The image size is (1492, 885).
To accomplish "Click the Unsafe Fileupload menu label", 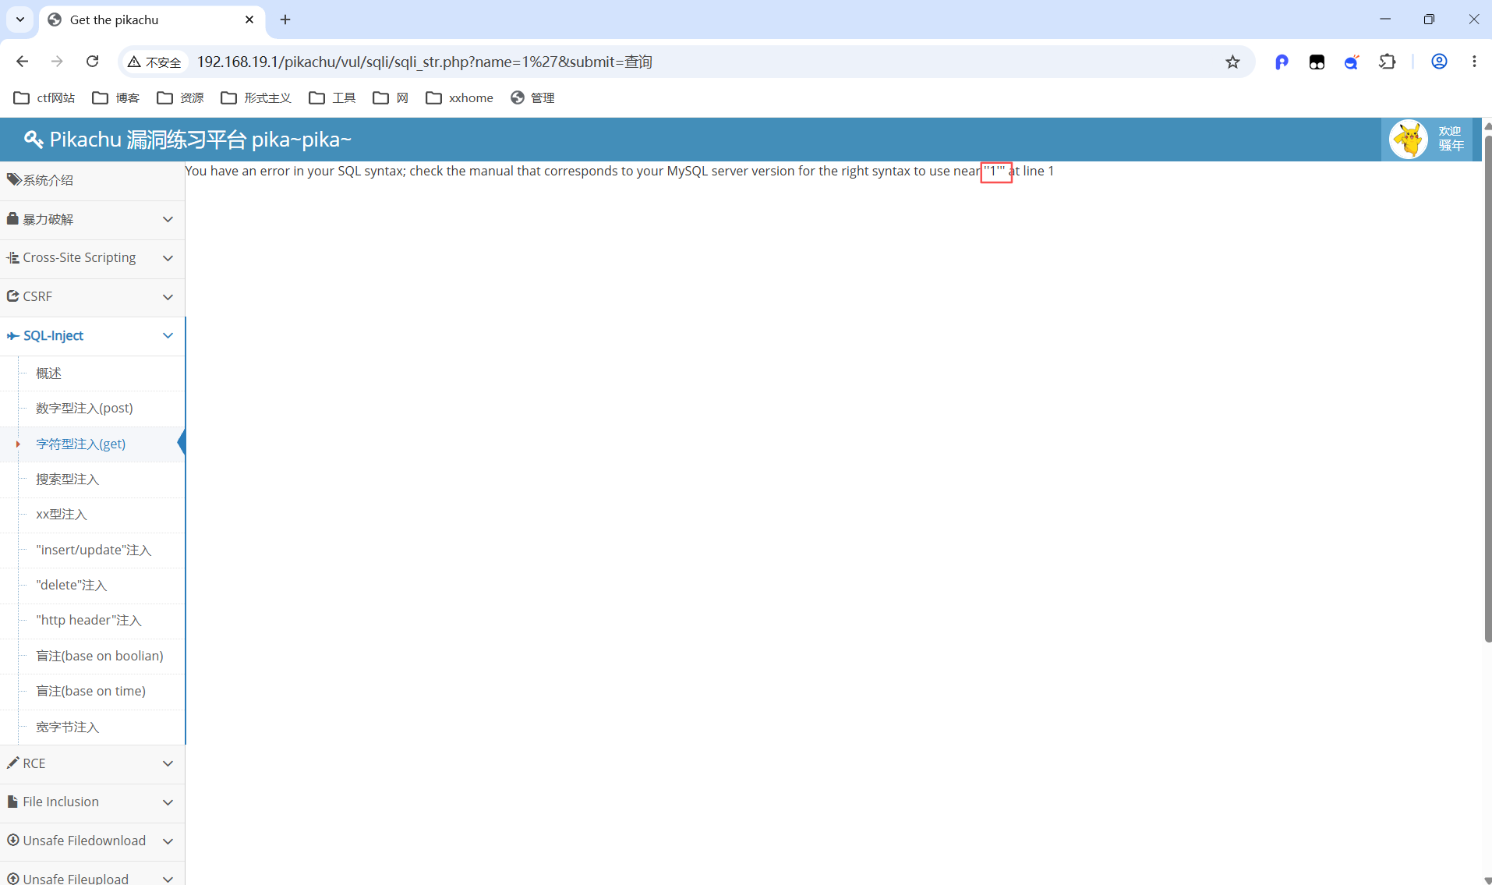I will click(x=75, y=878).
